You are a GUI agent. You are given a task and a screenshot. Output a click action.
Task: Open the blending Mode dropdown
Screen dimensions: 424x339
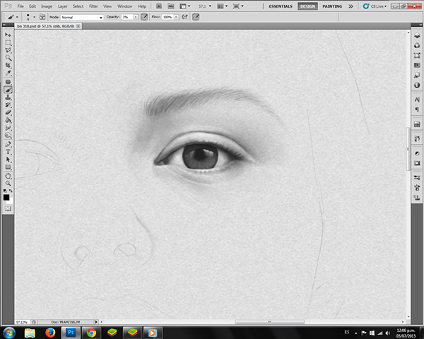click(81, 16)
